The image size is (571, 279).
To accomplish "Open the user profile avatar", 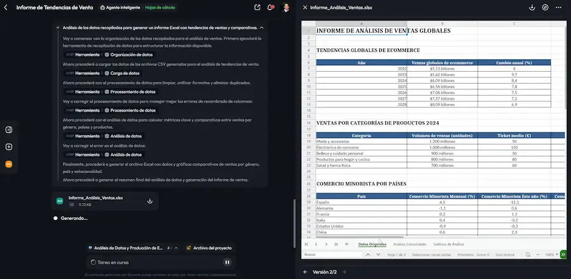I will point(286,7).
